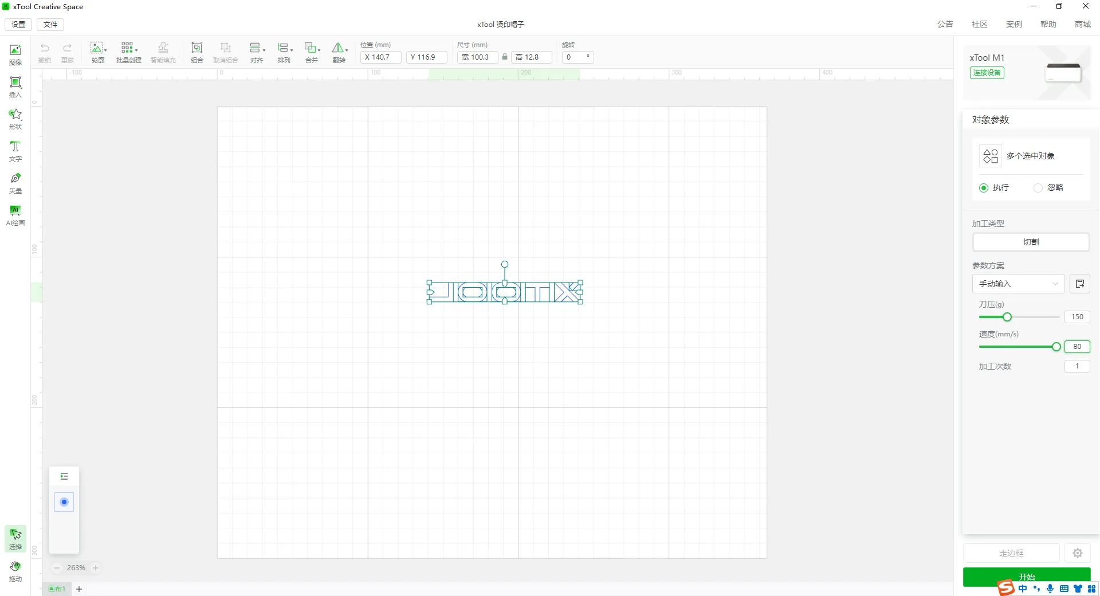Toggle the aspect ratio lock icon
Image resolution: width=1100 pixels, height=596 pixels.
505,57
